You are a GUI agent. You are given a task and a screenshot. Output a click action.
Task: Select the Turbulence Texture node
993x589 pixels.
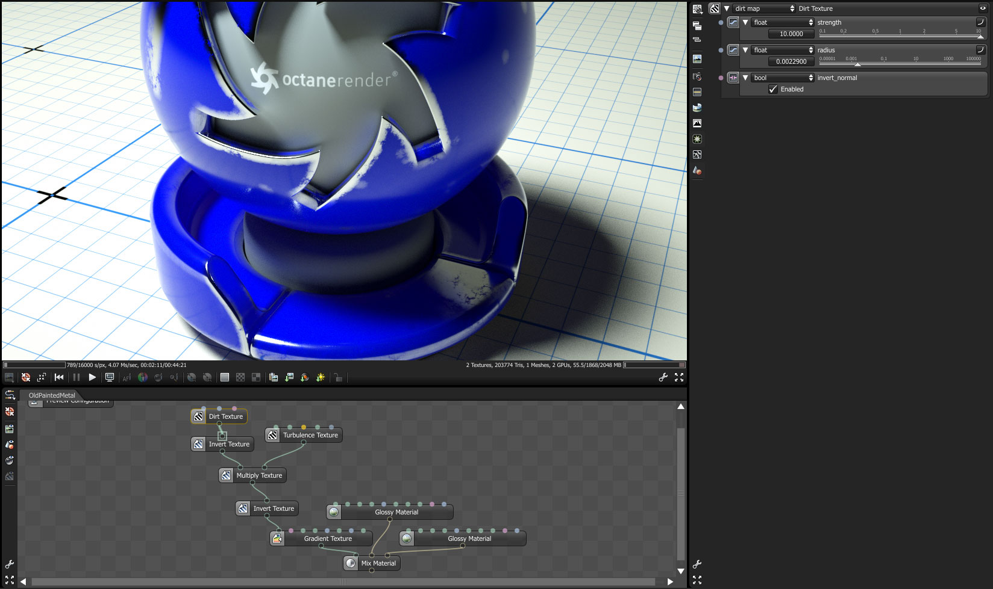[x=304, y=435]
